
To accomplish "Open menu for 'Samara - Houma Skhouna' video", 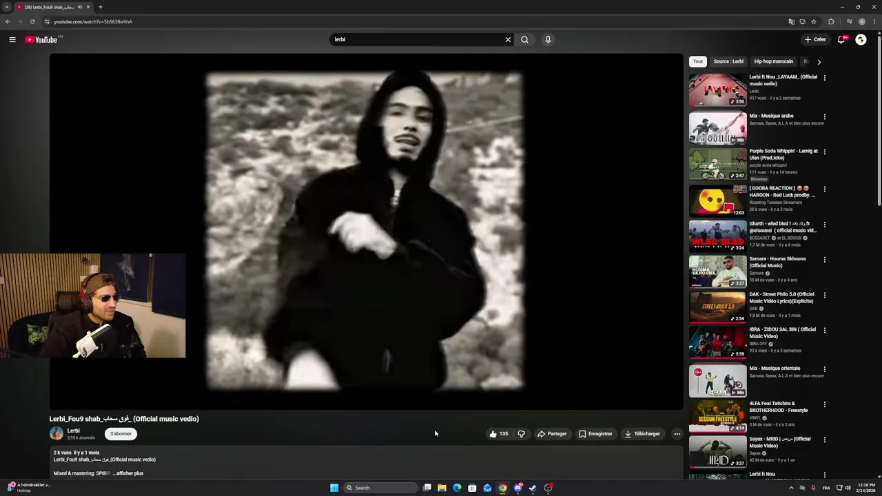I will [x=824, y=260].
